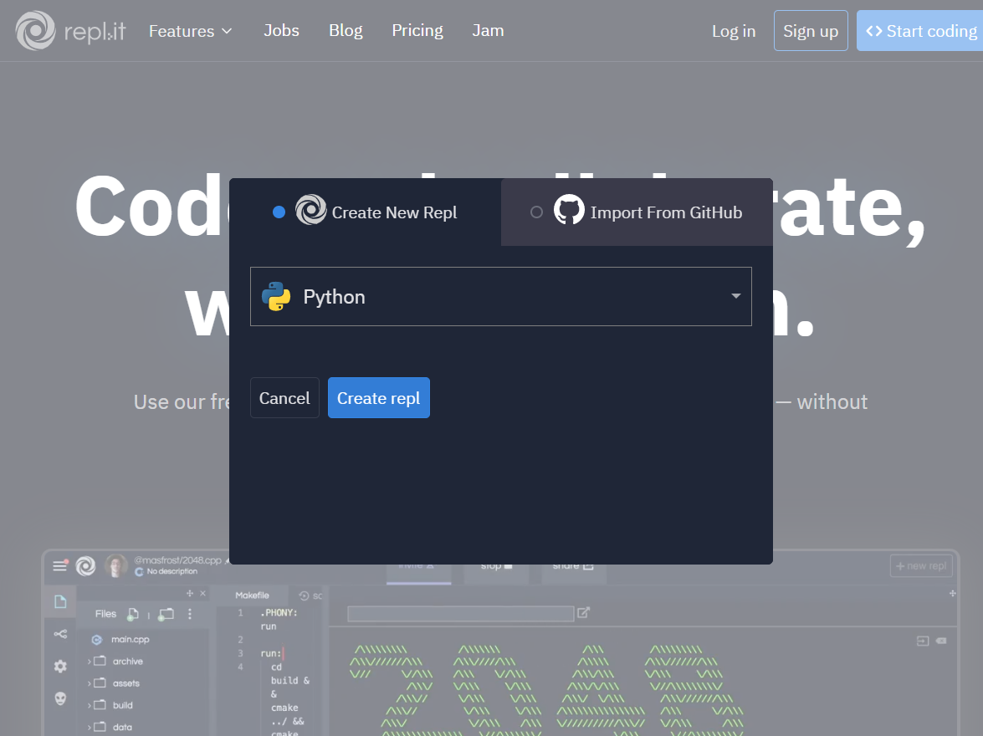Click the C++ icon beside No description
This screenshot has width=983, height=736.
coord(139,572)
